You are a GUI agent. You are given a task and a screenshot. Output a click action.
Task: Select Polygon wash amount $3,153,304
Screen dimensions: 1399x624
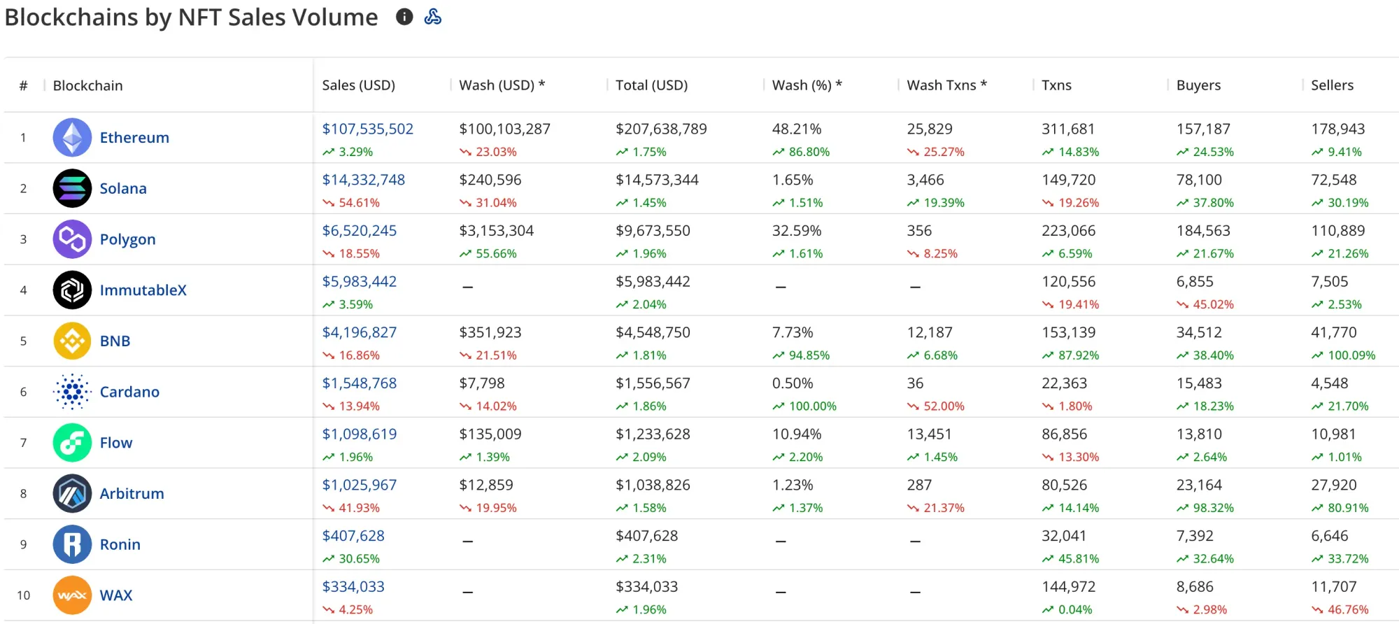tap(496, 231)
